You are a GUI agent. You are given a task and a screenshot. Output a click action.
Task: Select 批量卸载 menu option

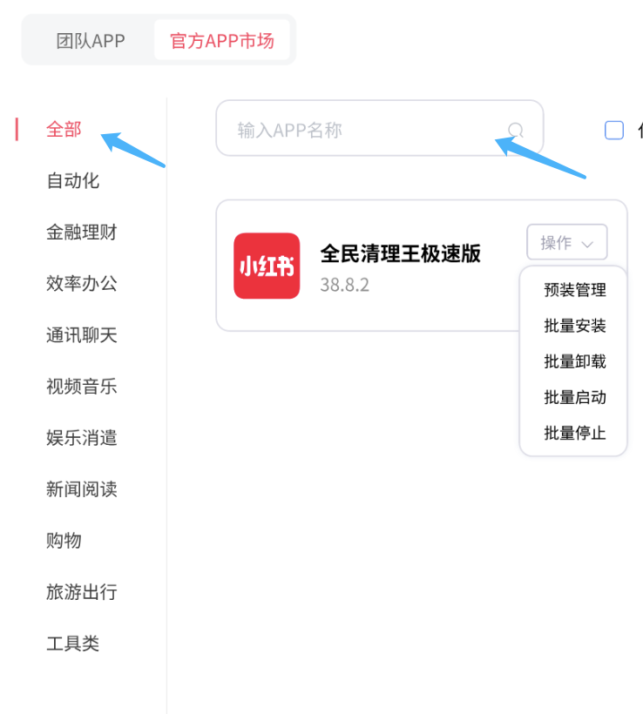(x=575, y=361)
